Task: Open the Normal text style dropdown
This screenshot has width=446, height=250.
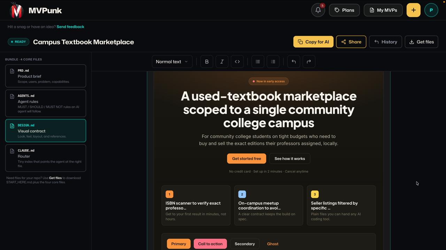Action: (x=172, y=61)
